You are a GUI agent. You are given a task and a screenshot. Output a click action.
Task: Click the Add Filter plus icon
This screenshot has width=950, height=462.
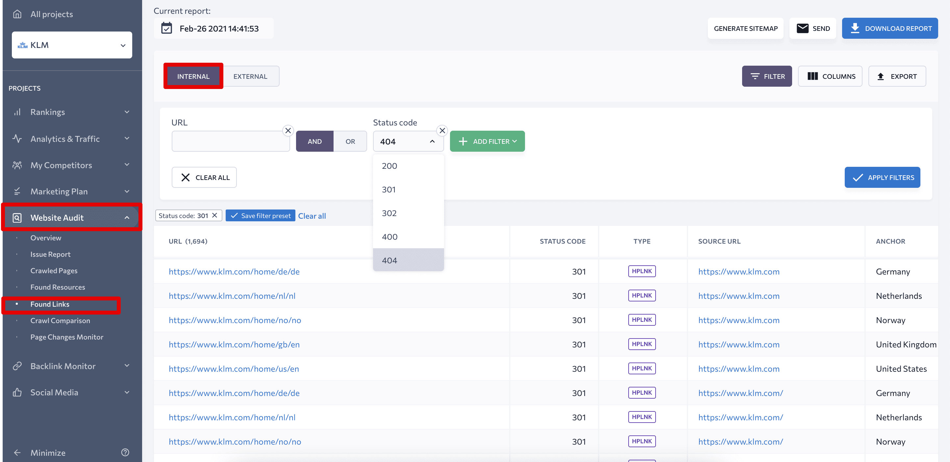[x=463, y=142]
